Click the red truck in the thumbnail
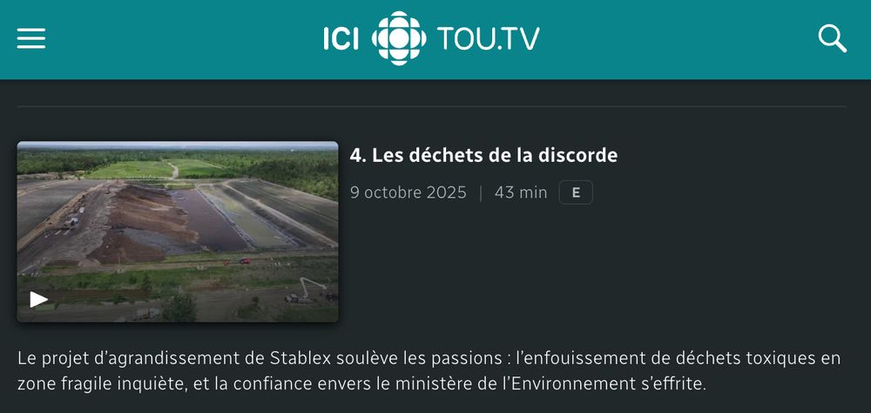871x413 pixels. tap(239, 261)
